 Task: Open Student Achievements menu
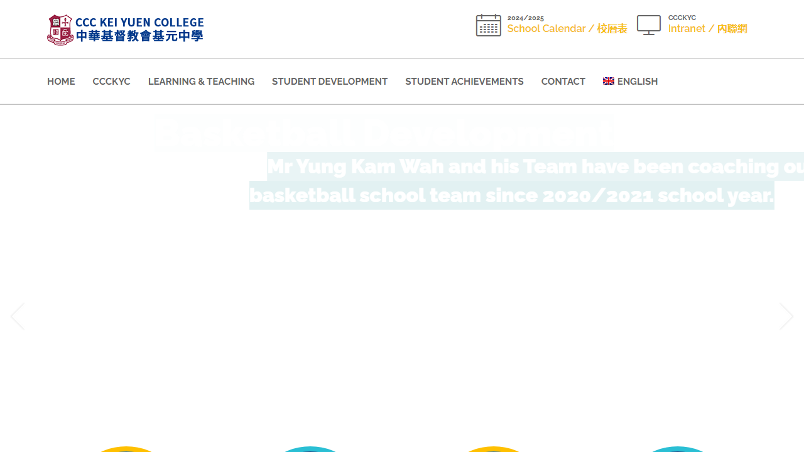(464, 82)
